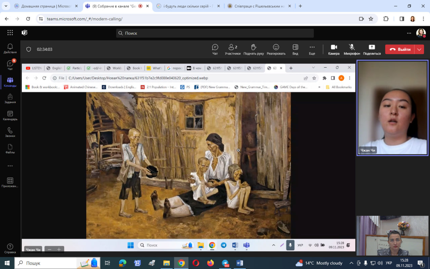Open the Еще more actions menu
Screen dimensions: 430x269
[312, 49]
